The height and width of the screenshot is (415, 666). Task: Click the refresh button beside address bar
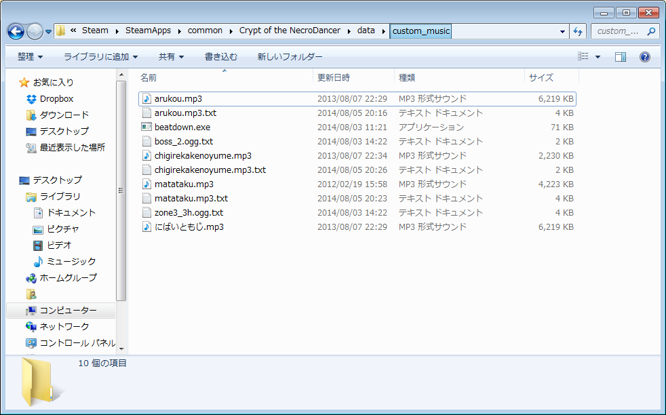tap(578, 31)
